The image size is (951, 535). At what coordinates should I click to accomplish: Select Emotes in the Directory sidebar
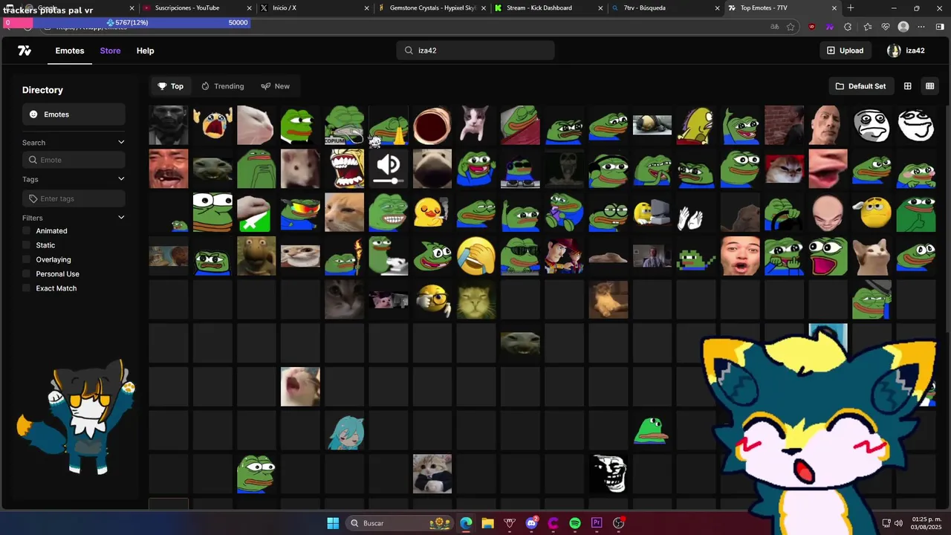[x=74, y=114]
